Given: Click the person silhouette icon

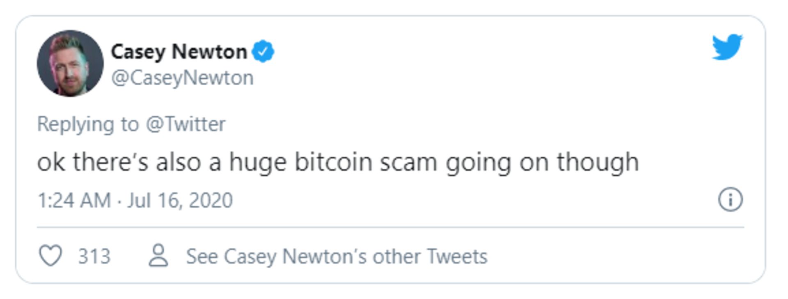Looking at the screenshot, I should pyautogui.click(x=158, y=256).
